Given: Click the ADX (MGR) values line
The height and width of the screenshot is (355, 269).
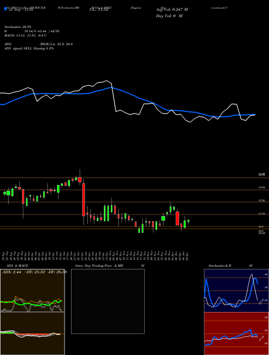Looking at the screenshot, I should point(39,44).
